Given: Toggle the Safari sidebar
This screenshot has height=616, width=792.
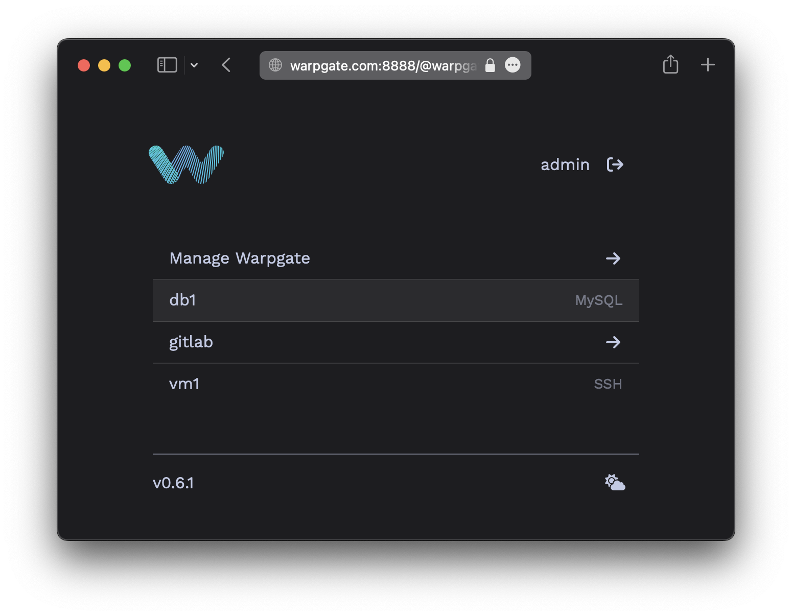Looking at the screenshot, I should click(167, 65).
